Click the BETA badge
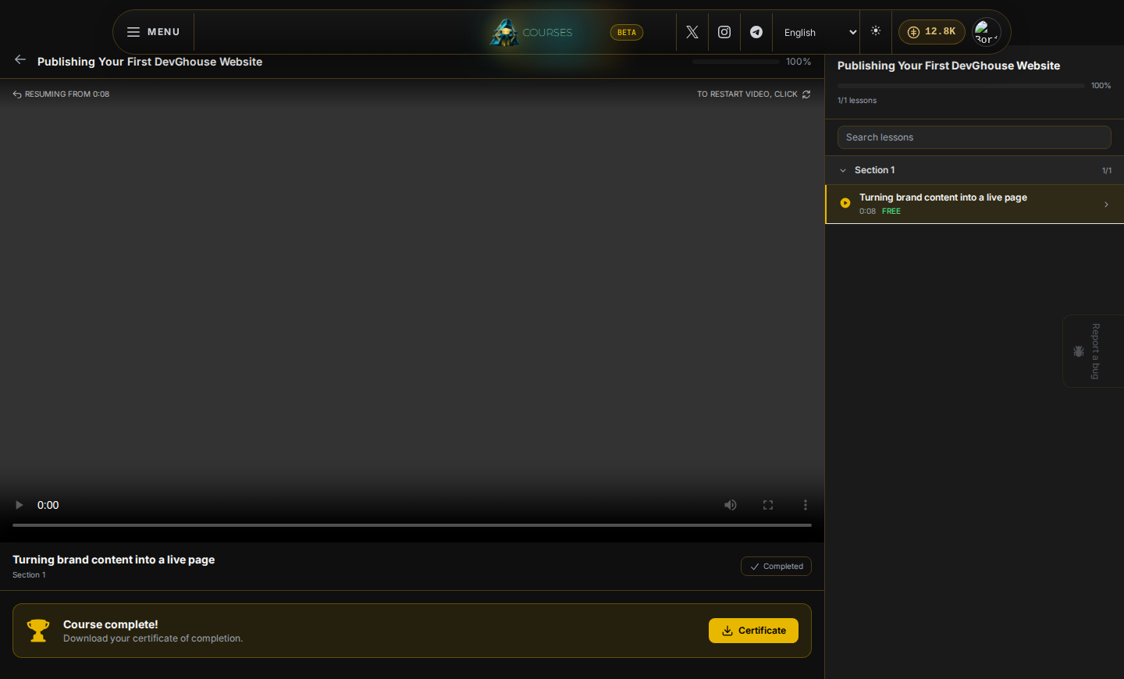Viewport: 1124px width, 679px height. (x=627, y=32)
